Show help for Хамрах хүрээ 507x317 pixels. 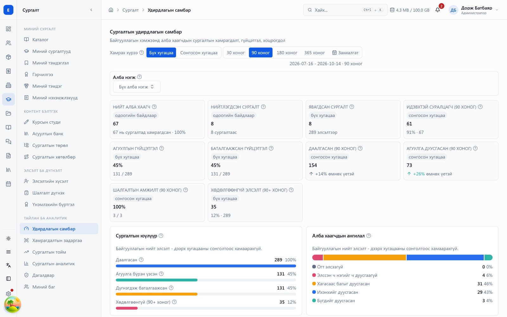tap(142, 53)
